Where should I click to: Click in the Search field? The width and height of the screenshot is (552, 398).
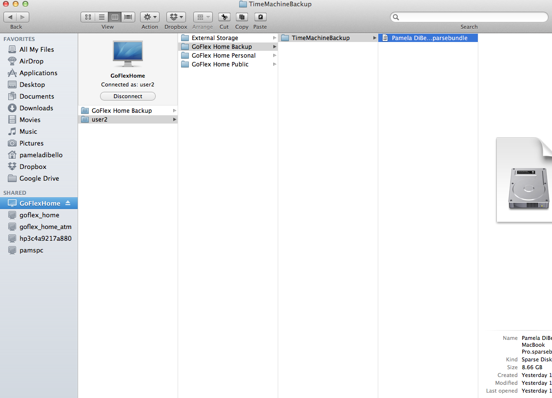pos(469,17)
